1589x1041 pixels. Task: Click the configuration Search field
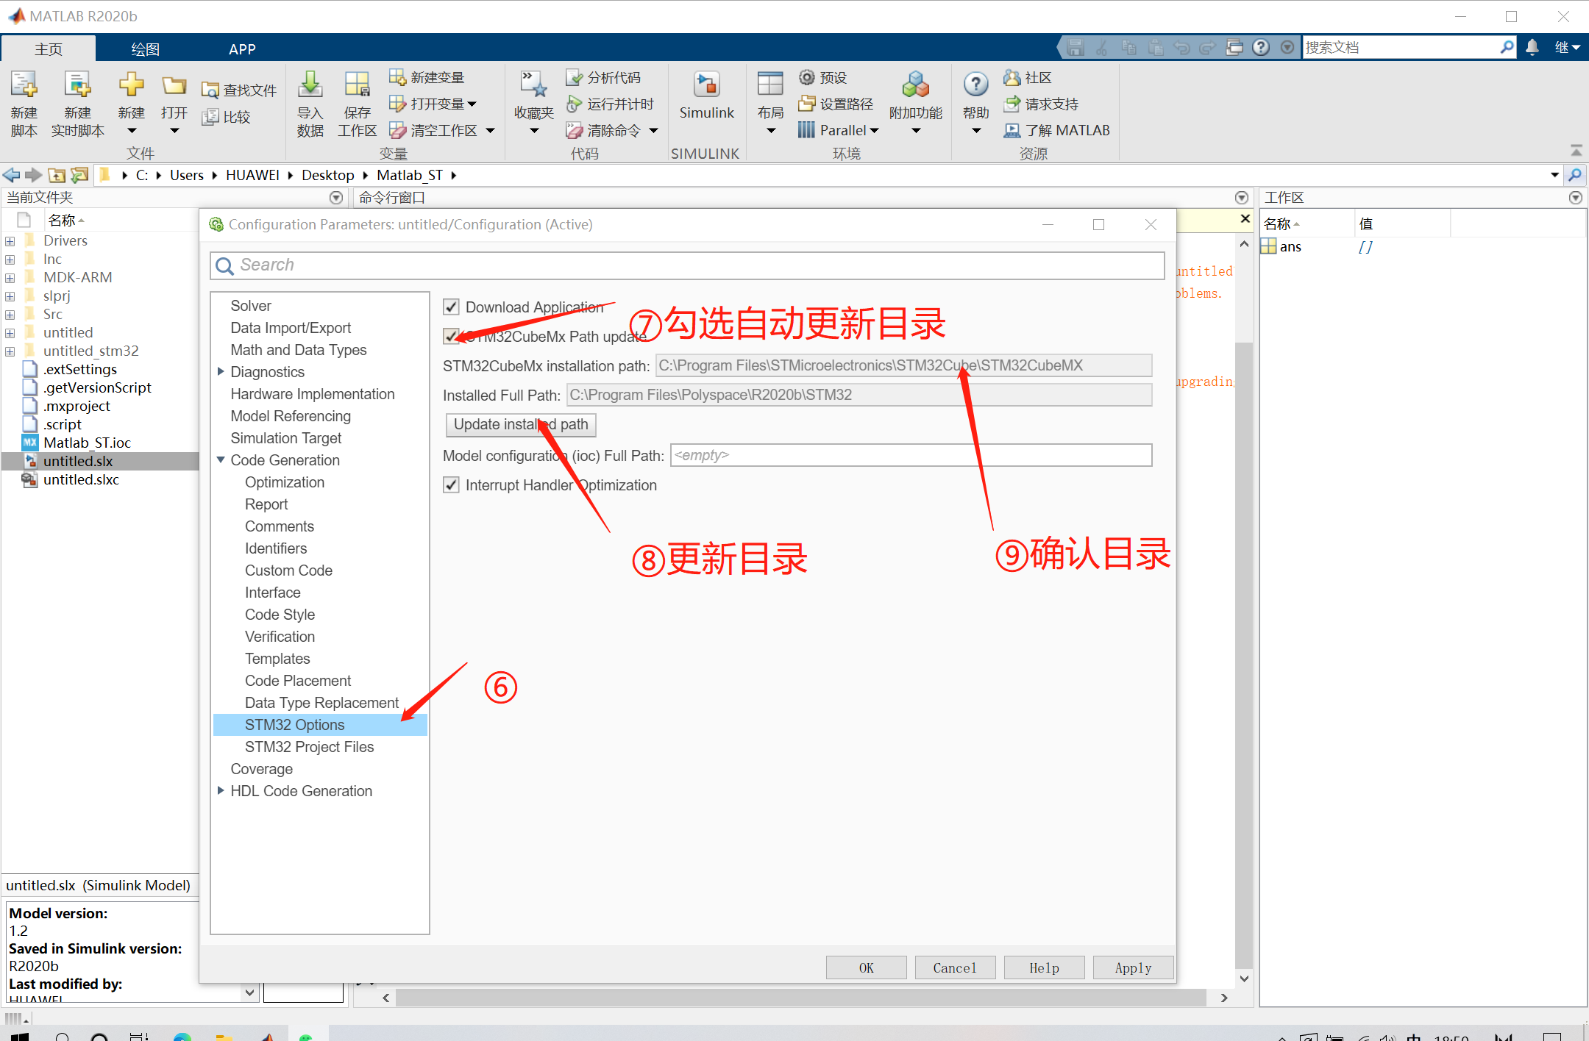click(687, 265)
